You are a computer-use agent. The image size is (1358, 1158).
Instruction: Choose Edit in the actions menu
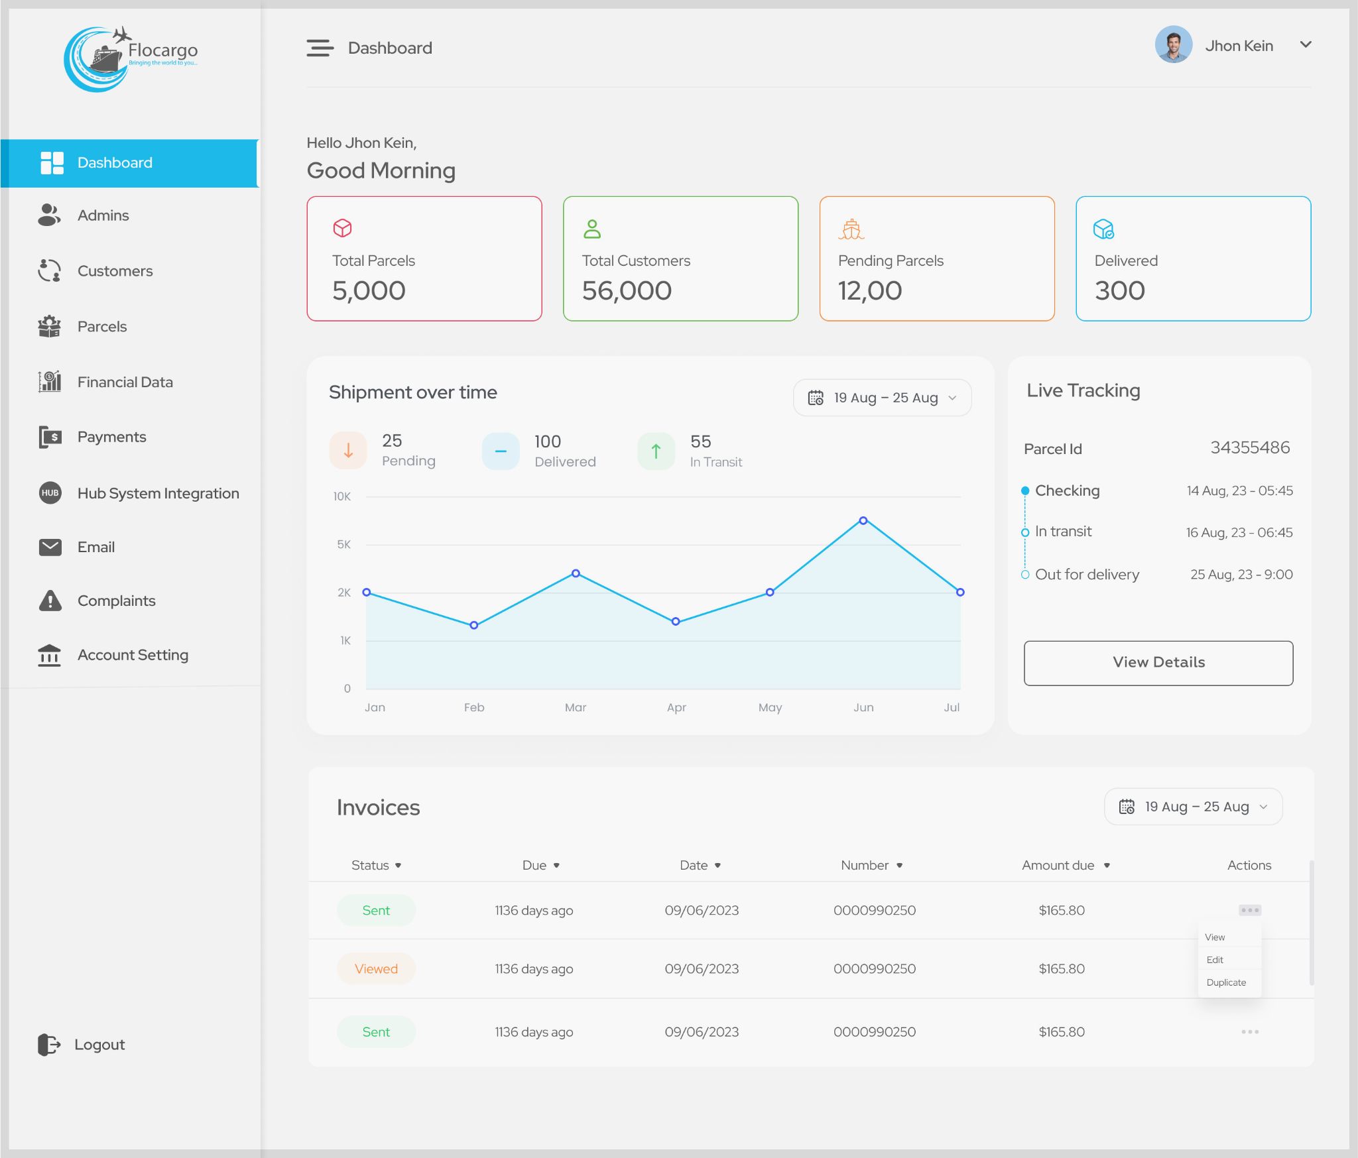click(x=1215, y=960)
